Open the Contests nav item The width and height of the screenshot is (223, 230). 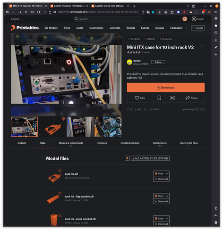pos(115,28)
